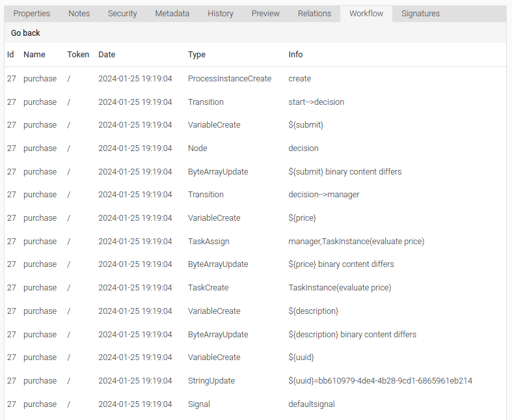Open the Signatures tab

pos(420,14)
